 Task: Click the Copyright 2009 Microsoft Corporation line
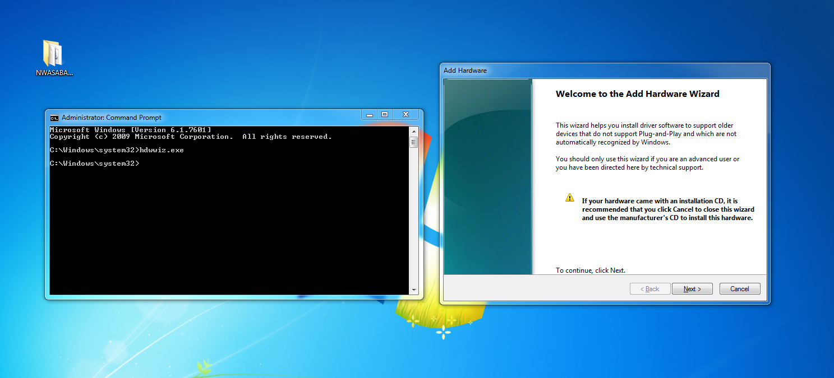191,137
